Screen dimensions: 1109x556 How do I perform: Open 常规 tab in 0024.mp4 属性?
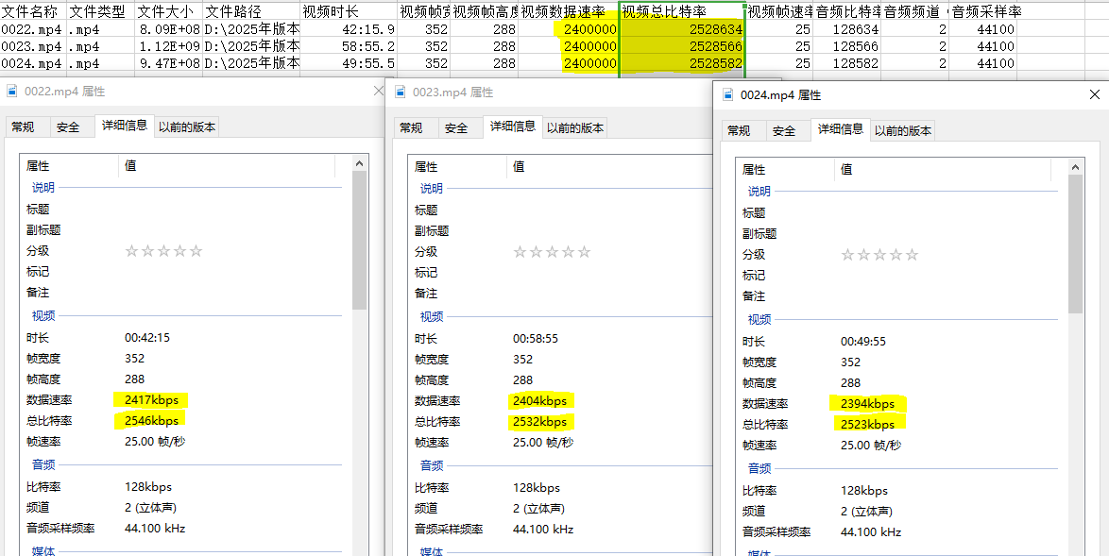(739, 130)
